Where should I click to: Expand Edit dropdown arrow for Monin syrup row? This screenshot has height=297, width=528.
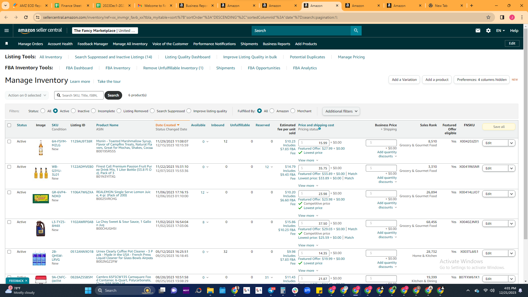point(512,143)
